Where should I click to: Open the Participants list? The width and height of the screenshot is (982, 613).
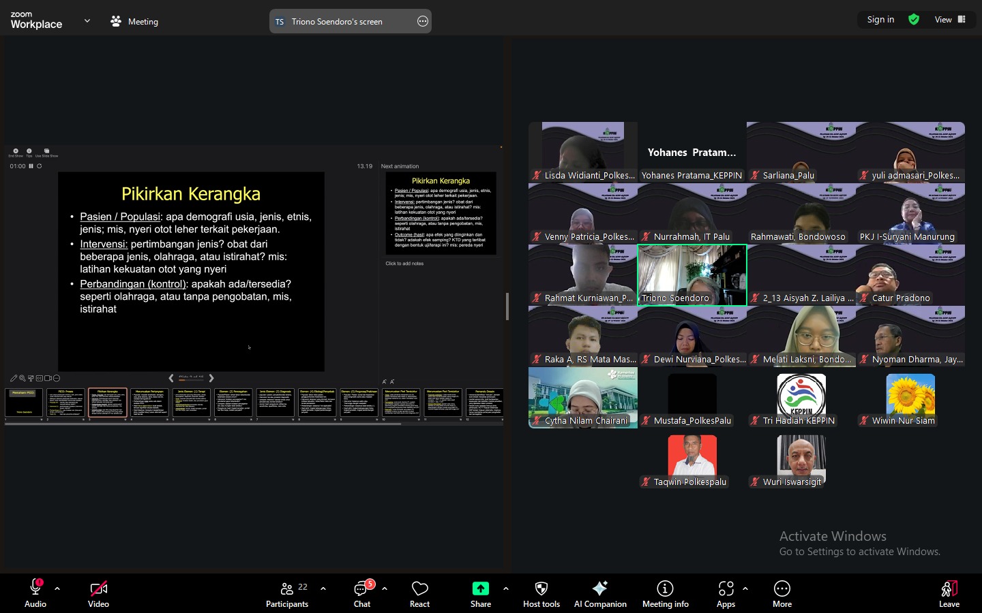tap(287, 593)
